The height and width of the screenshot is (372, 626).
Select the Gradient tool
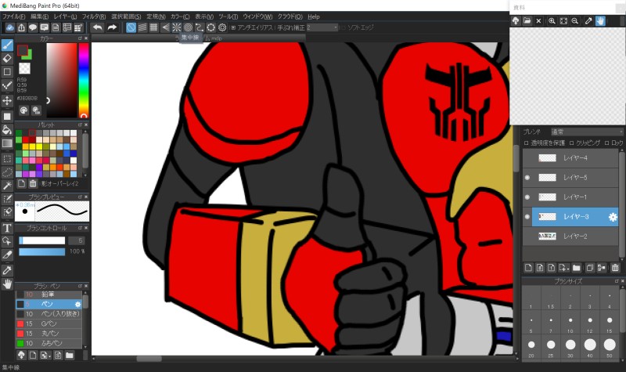pos(7,143)
